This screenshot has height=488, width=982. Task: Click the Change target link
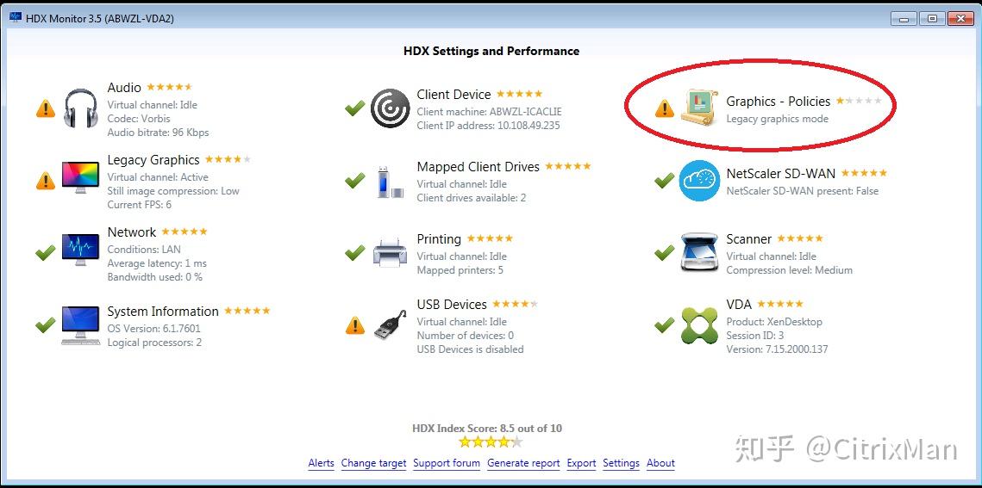coord(374,463)
